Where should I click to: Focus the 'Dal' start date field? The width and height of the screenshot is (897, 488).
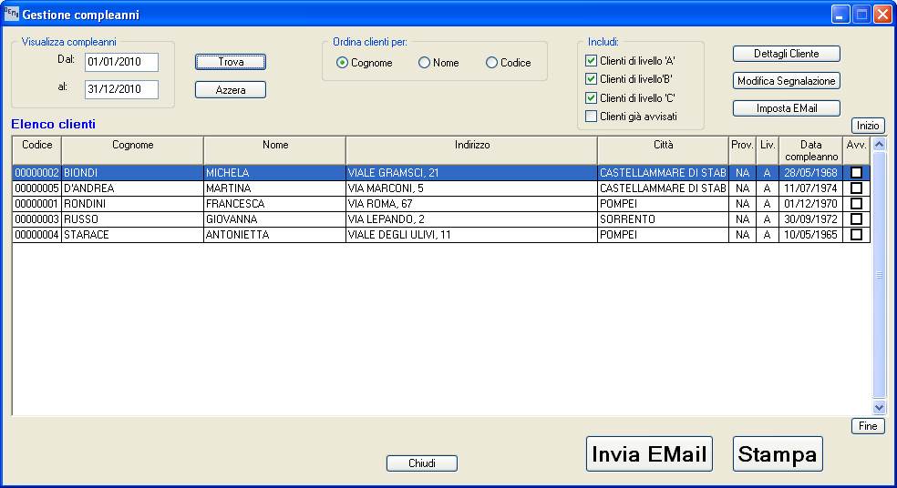click(x=121, y=62)
